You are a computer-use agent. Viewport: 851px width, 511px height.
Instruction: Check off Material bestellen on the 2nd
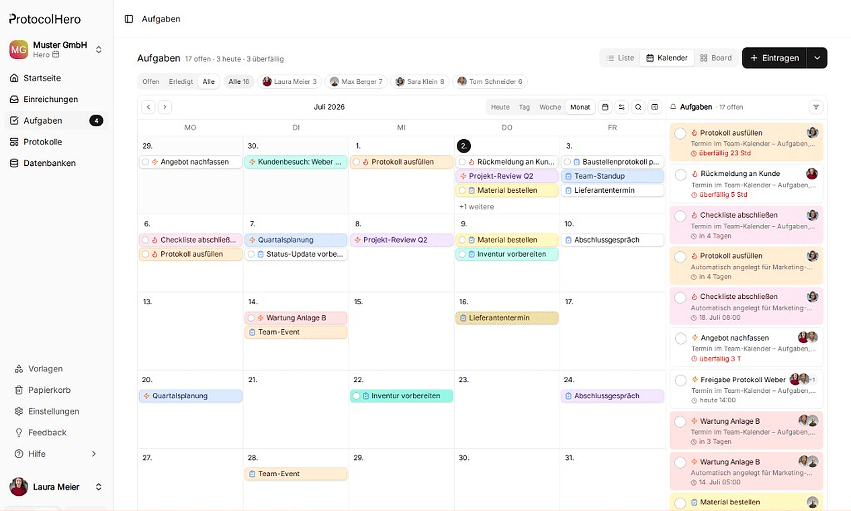tap(462, 190)
